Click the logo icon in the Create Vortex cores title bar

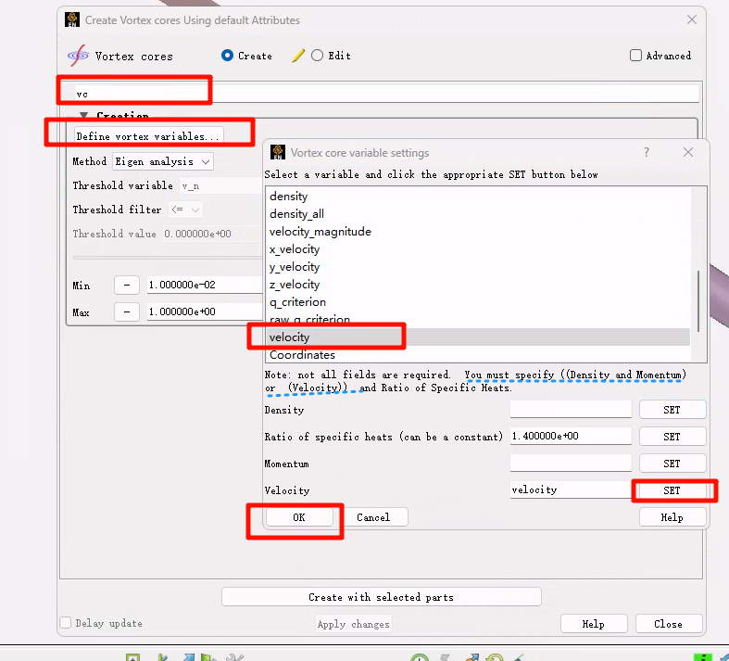click(73, 19)
